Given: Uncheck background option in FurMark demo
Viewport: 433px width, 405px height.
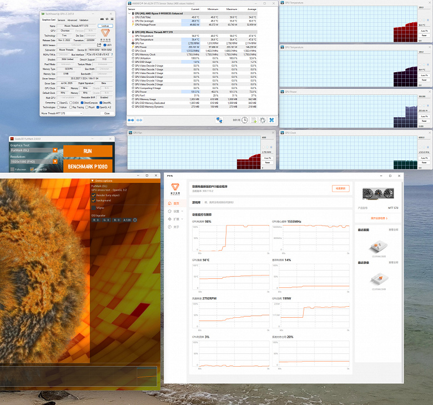Looking at the screenshot, I should 94,201.
